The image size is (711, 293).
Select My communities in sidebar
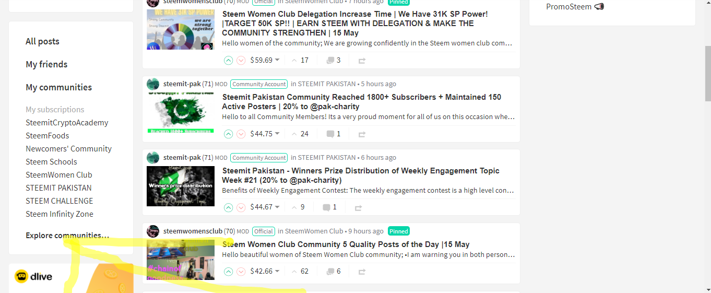[58, 87]
